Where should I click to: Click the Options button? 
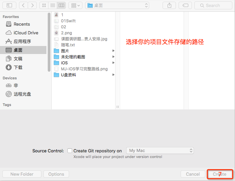[56, 174]
